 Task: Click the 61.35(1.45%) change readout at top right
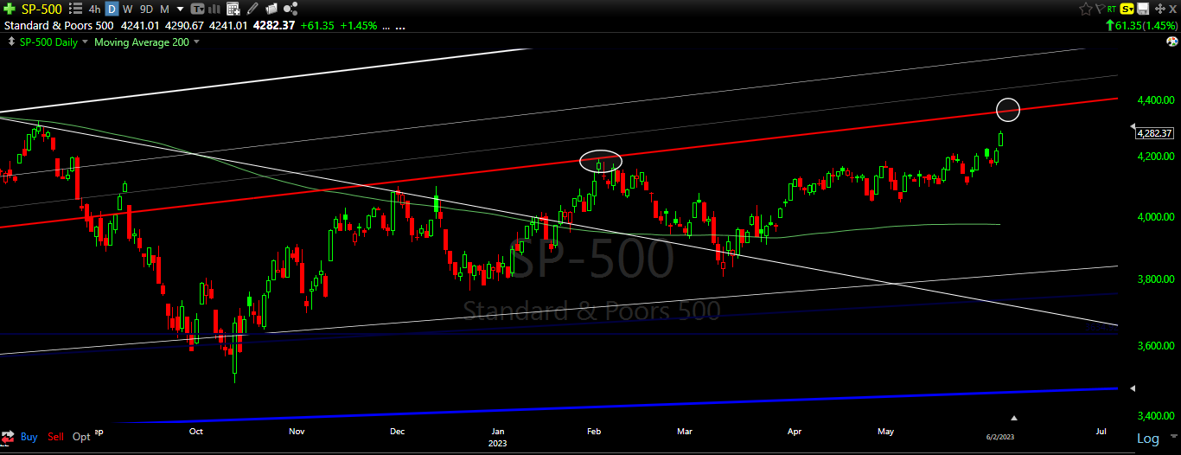(x=1141, y=26)
